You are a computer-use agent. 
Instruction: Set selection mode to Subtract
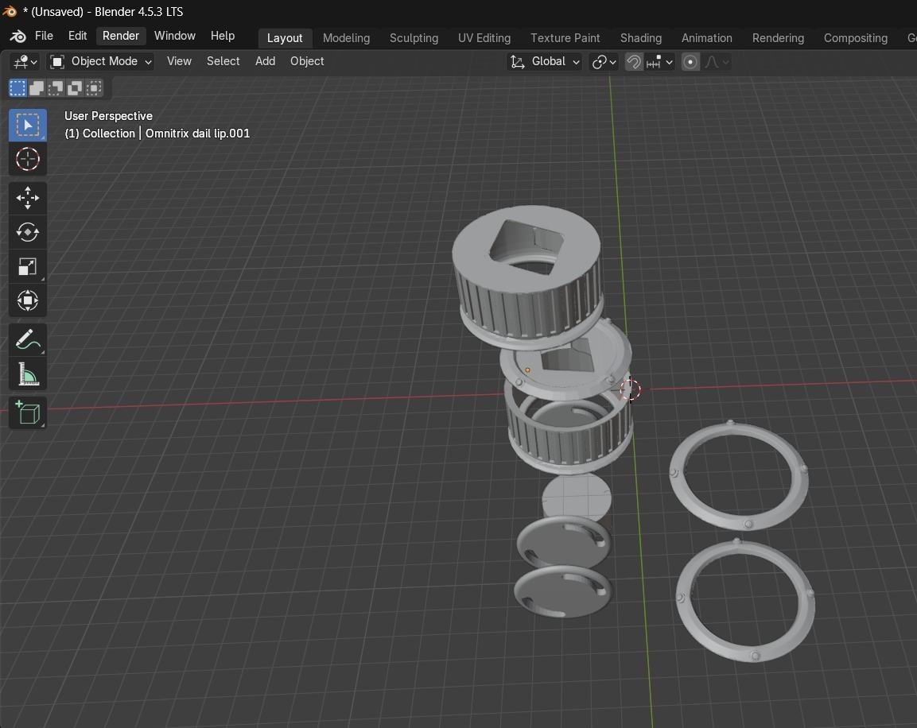(x=56, y=88)
